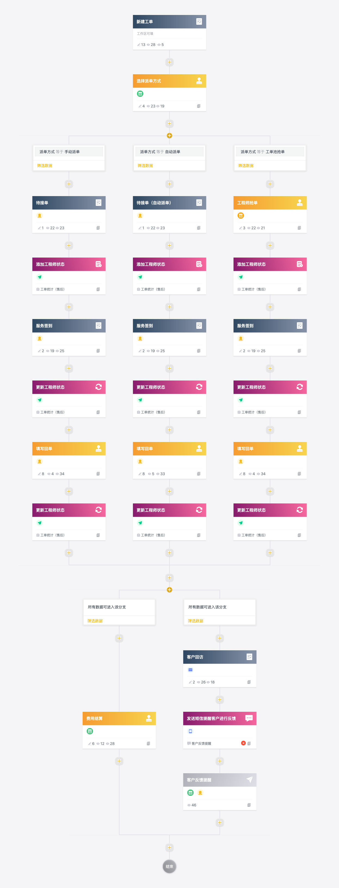The height and width of the screenshot is (888, 339).
Task: Click the mail icon inside 客户回访 node
Action: tap(190, 669)
